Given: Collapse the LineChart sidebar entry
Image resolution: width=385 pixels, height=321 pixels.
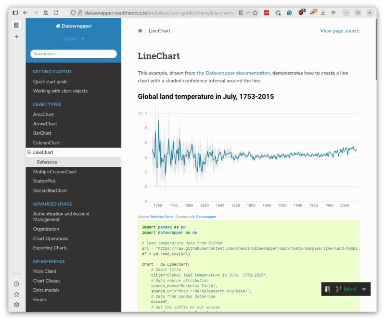Looking at the screenshot, I should click(x=29, y=152).
